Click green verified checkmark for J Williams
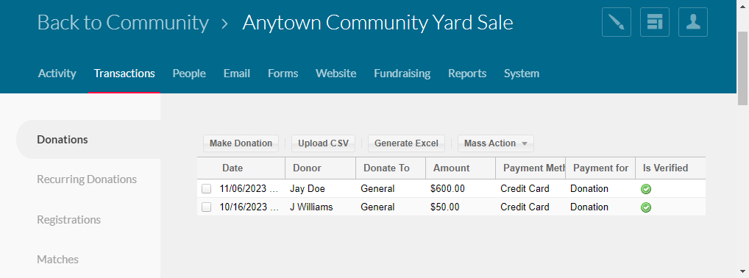 (646, 207)
